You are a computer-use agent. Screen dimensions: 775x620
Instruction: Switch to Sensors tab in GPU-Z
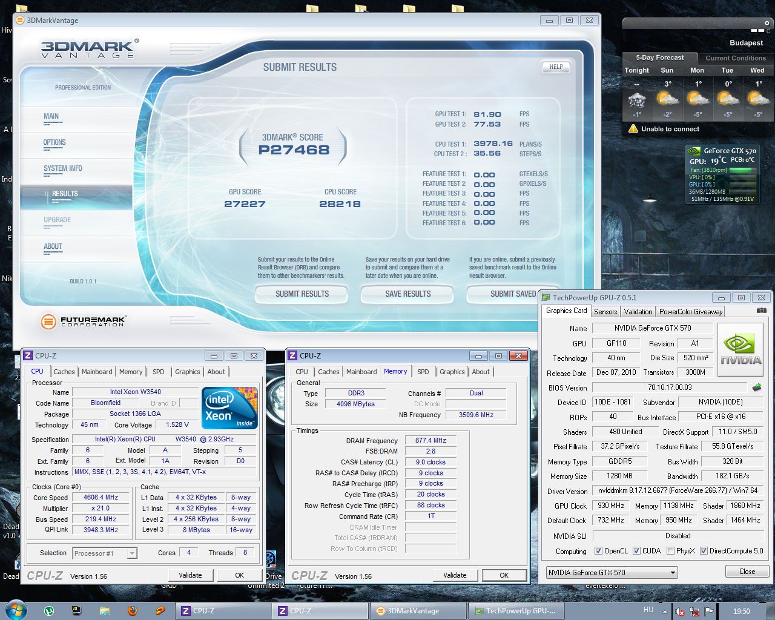[x=605, y=311]
